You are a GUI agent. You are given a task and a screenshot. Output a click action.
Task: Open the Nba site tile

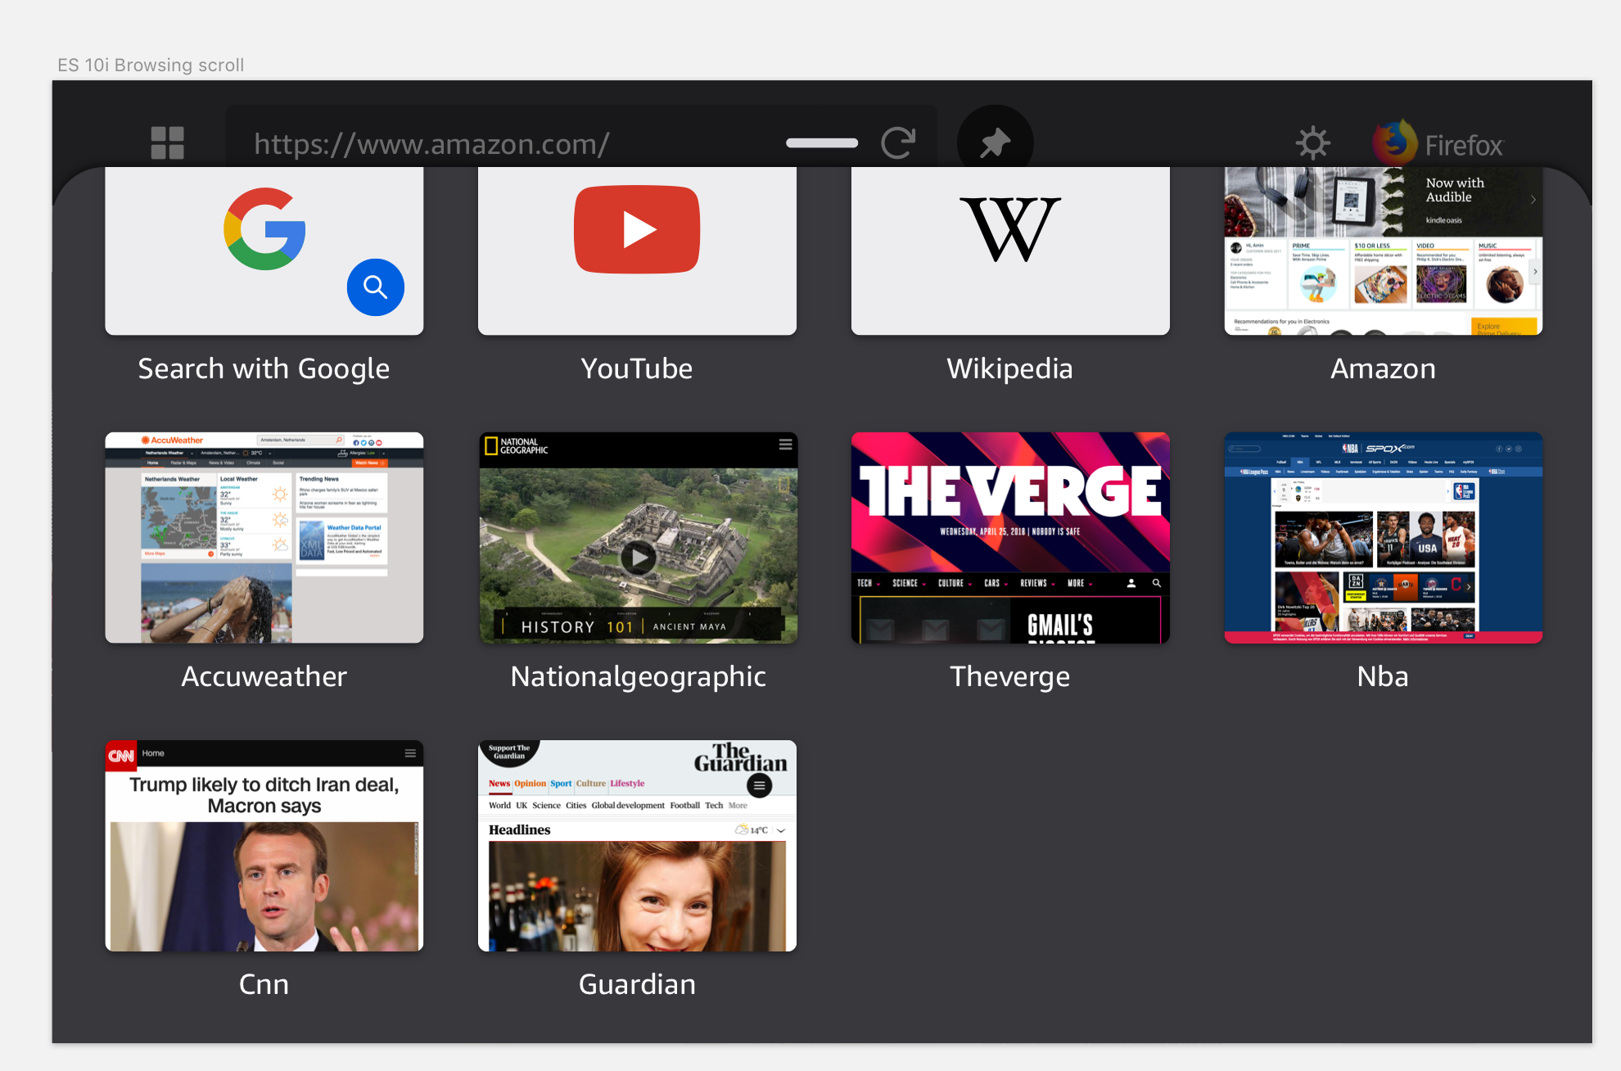[x=1383, y=538]
